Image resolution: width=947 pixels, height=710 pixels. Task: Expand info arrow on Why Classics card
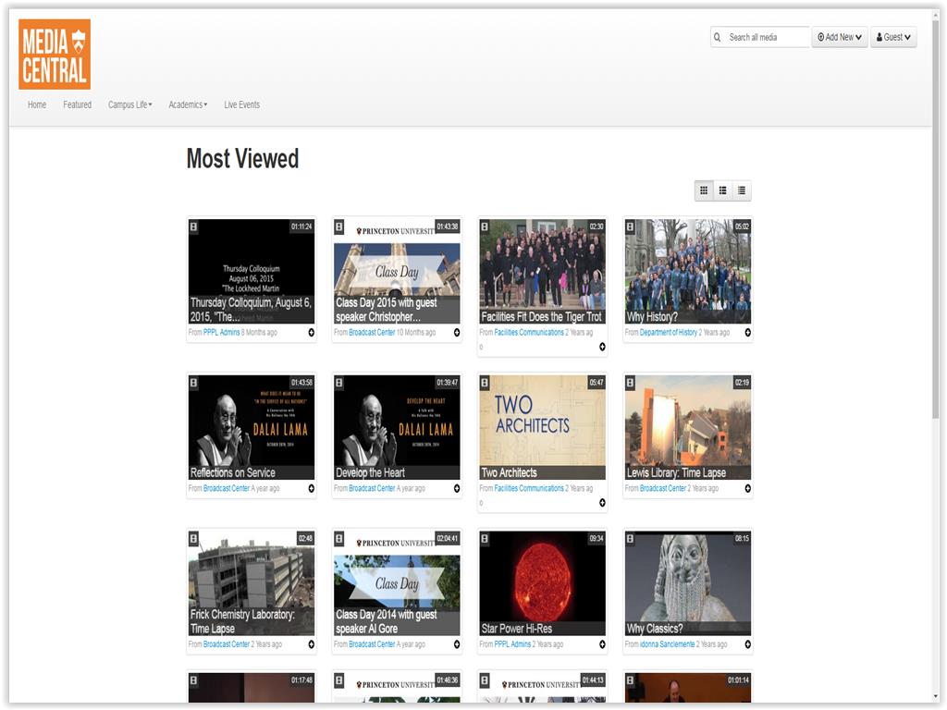(747, 644)
